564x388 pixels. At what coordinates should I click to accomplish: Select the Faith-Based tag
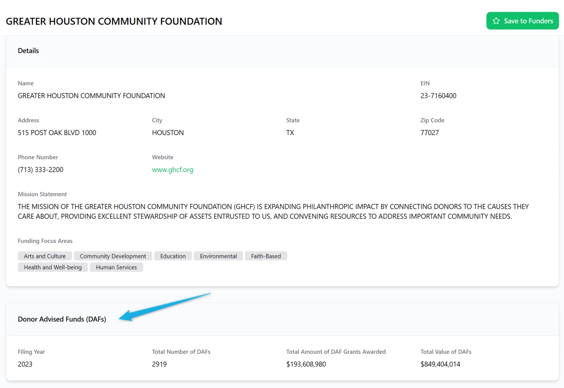tap(266, 256)
